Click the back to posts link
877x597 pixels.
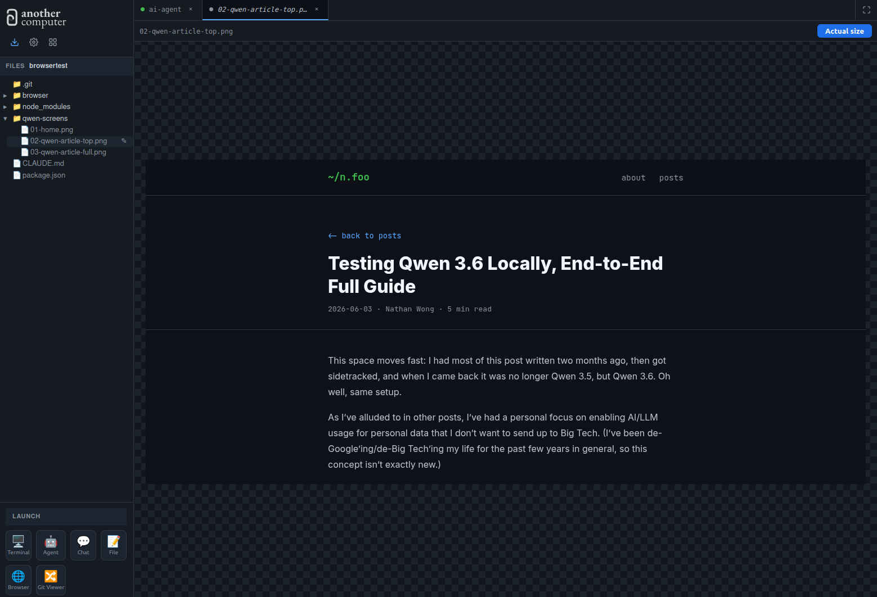pos(365,236)
